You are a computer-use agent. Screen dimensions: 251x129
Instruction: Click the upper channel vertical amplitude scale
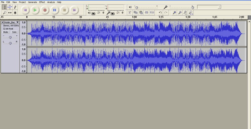tap(23, 34)
